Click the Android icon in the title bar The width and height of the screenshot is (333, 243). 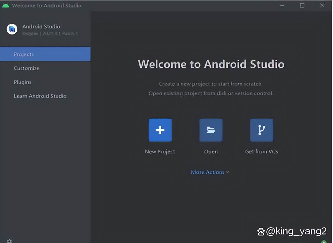tap(5, 5)
